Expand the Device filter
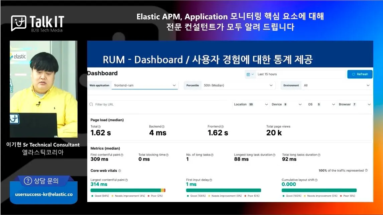This screenshot has width=383, height=215. tap(286, 104)
